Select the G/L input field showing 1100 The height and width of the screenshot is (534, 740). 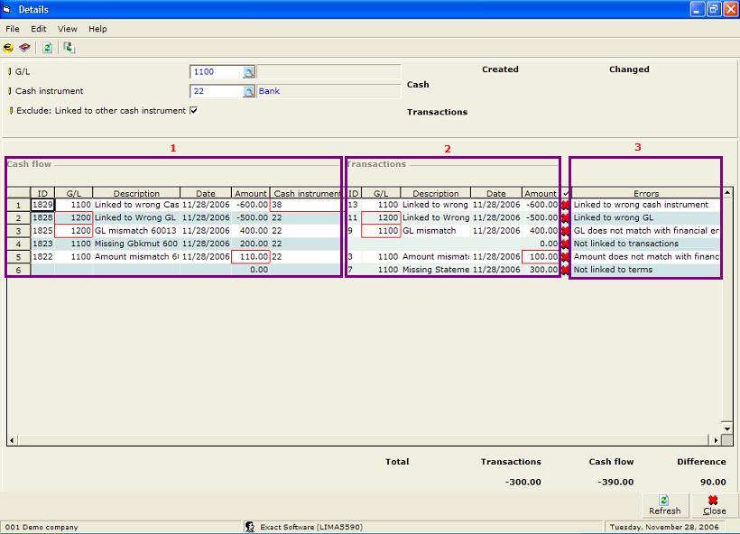click(x=214, y=71)
